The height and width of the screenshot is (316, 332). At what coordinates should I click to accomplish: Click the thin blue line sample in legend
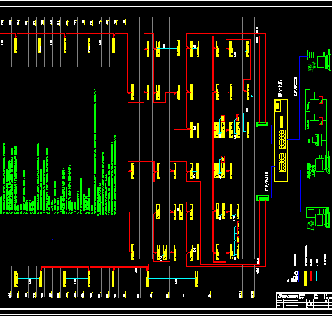pos(324,276)
